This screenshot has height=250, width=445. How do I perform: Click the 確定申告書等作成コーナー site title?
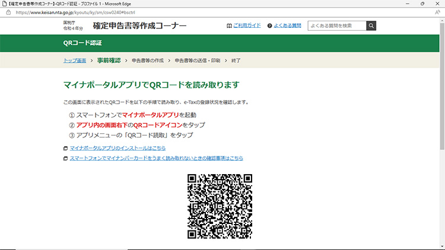[x=139, y=26]
